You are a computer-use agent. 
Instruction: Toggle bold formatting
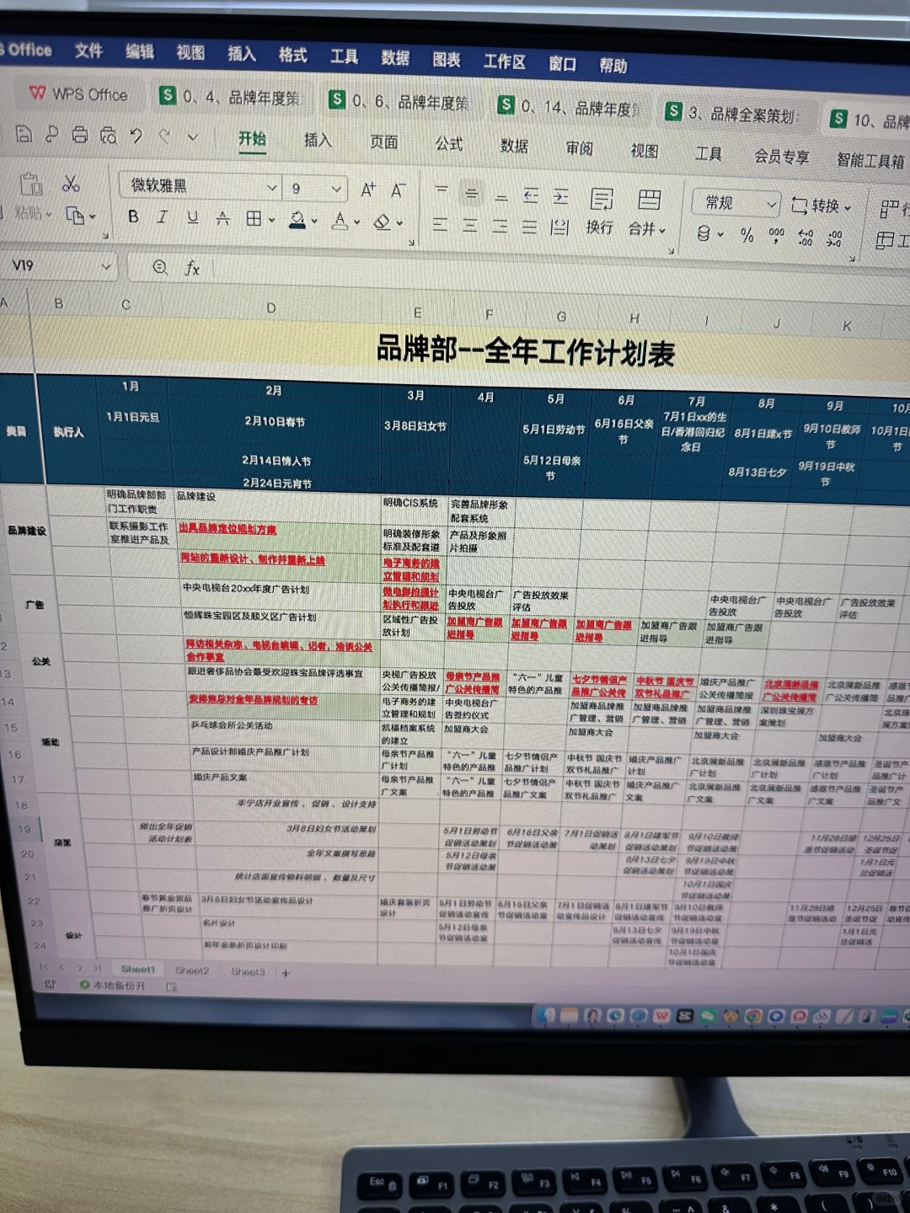[133, 216]
